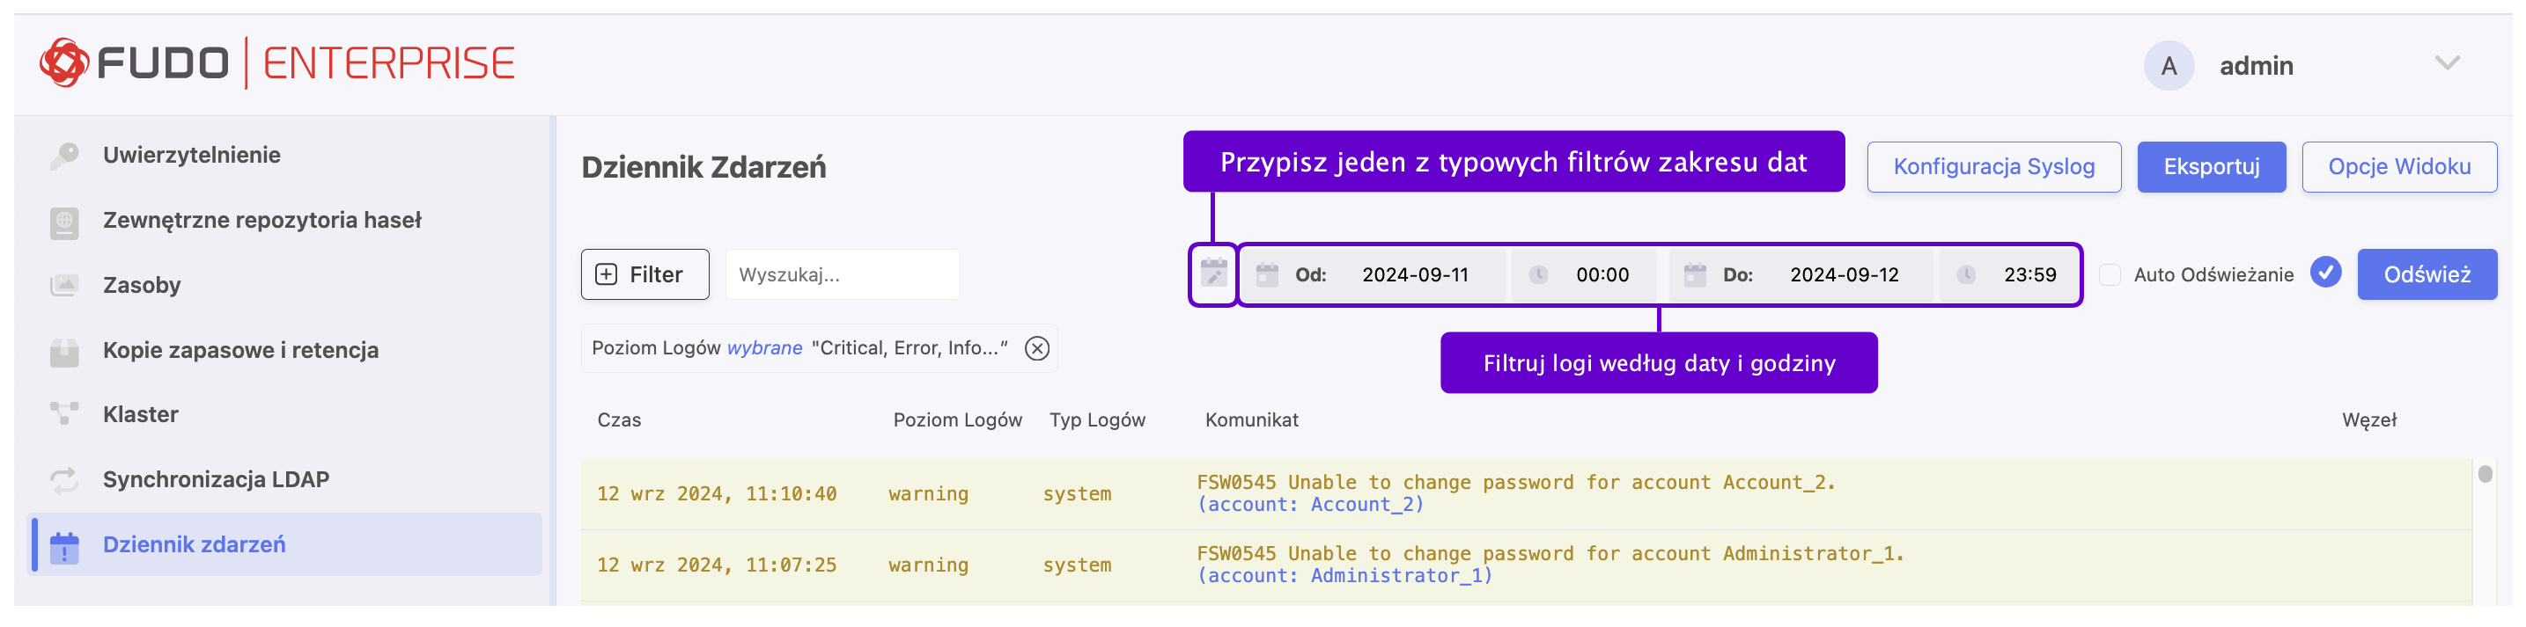
Task: Remove the Poziom Logów filter chip
Action: coord(1036,349)
